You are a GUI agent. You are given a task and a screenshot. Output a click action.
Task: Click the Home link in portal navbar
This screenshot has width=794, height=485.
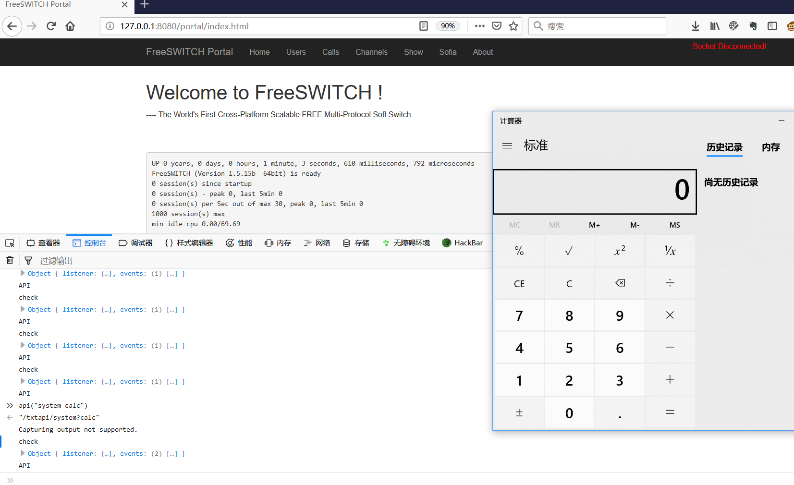(259, 52)
